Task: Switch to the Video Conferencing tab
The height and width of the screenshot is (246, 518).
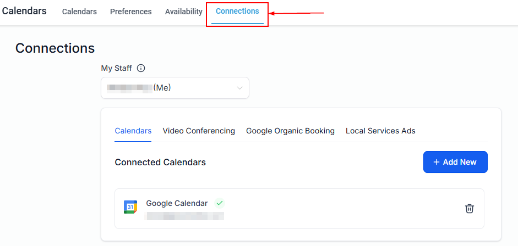Action: pos(199,131)
